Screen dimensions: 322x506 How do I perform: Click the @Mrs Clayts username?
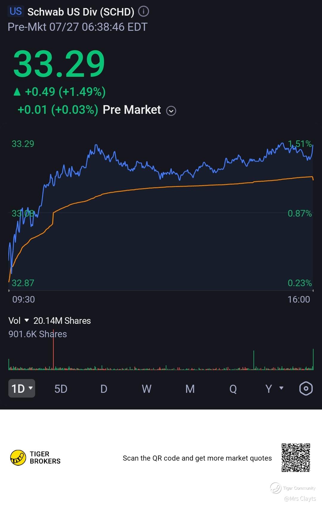tap(300, 499)
